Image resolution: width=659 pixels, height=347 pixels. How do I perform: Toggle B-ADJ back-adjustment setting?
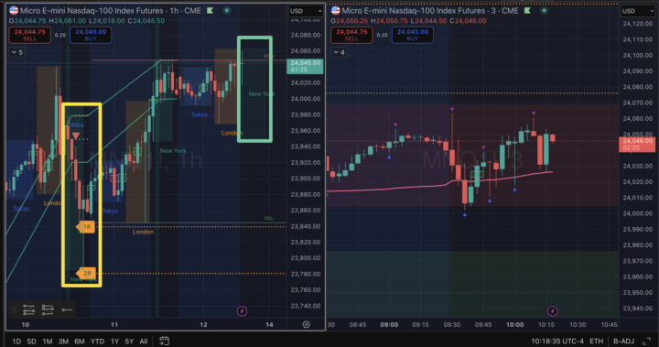tap(623, 342)
